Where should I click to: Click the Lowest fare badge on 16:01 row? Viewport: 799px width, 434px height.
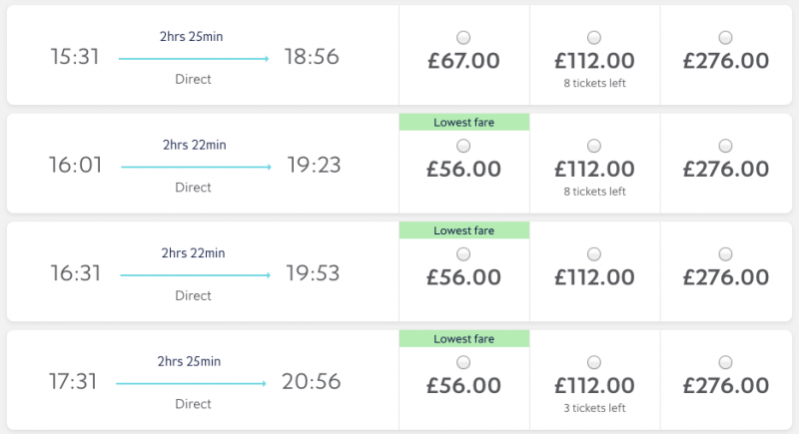click(x=464, y=122)
